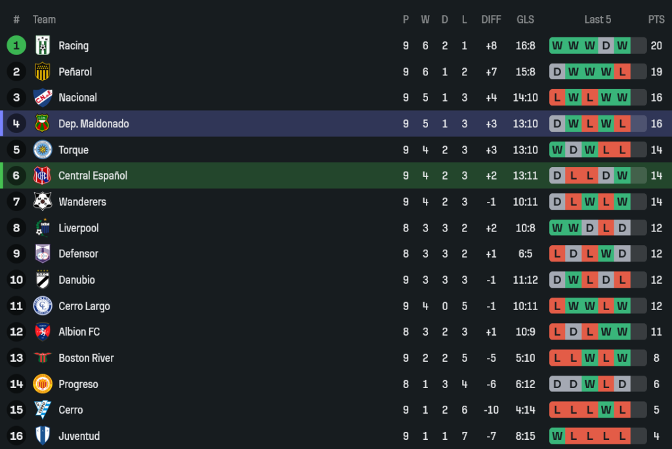This screenshot has height=449, width=672.
Task: Open the Danubio team page
Action: click(76, 280)
